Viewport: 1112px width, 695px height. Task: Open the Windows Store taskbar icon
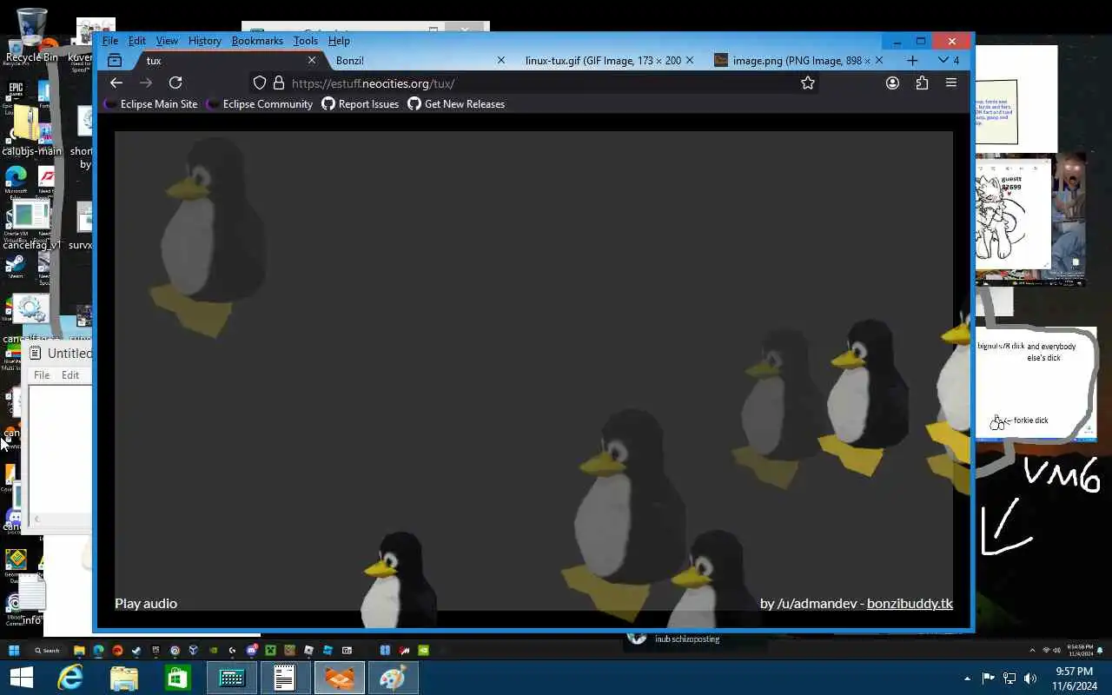pos(178,678)
